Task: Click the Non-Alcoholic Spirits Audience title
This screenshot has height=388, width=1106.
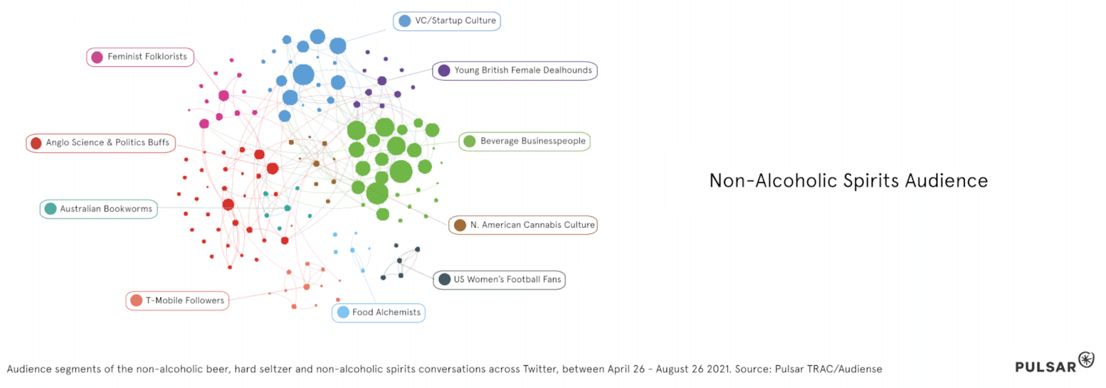Action: point(848,181)
